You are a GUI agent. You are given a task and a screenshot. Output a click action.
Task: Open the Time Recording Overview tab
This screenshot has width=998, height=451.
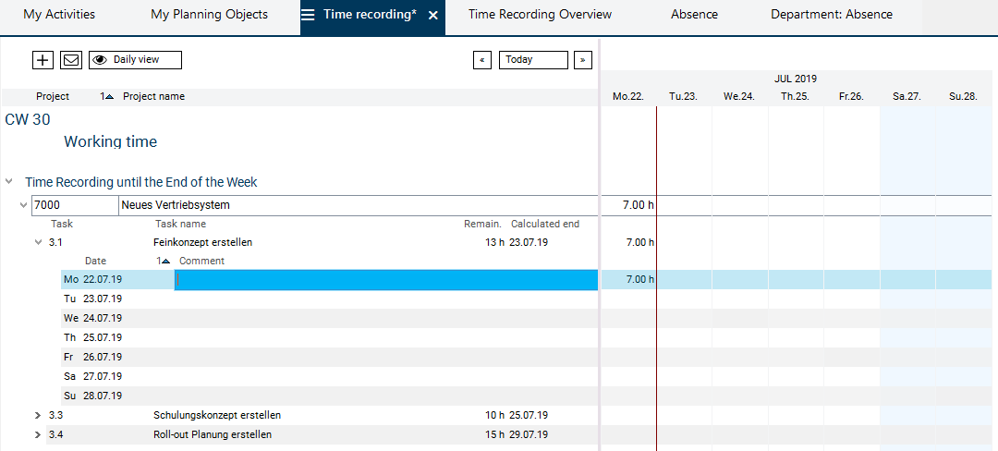[x=540, y=15]
